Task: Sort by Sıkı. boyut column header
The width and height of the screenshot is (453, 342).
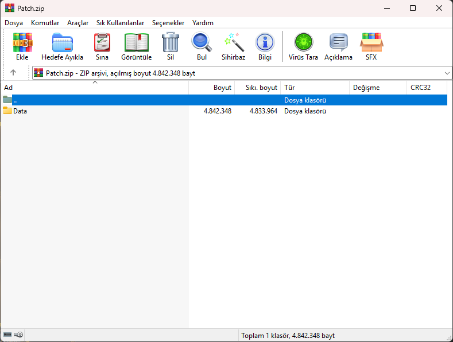Action: point(258,88)
